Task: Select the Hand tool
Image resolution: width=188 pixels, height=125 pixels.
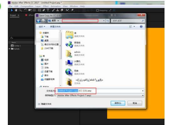Action: 16,10
